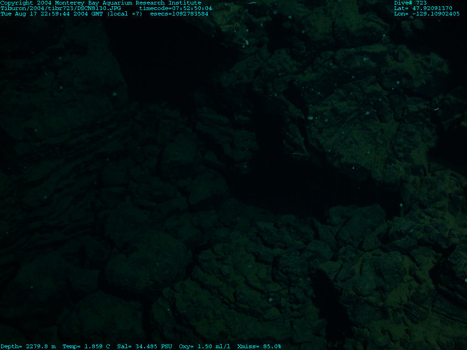Viewport: 467px width, 350px height.
Task: Click the 'Depth= 2279.8 m' reading
Action: pos(28,346)
